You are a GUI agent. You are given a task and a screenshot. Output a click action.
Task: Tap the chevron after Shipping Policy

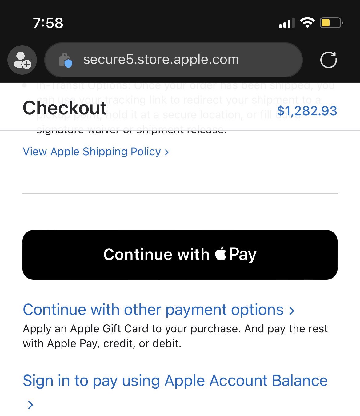coord(167,152)
